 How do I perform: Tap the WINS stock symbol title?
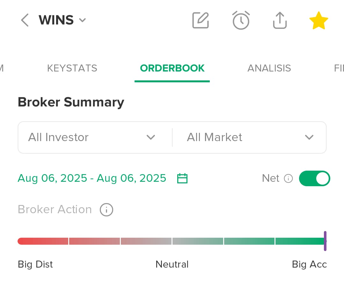56,20
